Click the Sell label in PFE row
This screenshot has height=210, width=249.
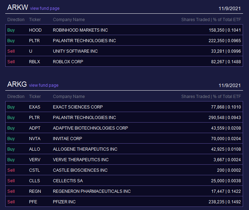click(11, 202)
